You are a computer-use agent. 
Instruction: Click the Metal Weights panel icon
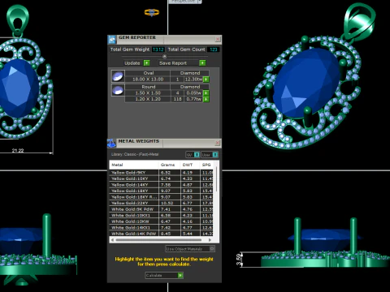pyautogui.click(x=111, y=144)
